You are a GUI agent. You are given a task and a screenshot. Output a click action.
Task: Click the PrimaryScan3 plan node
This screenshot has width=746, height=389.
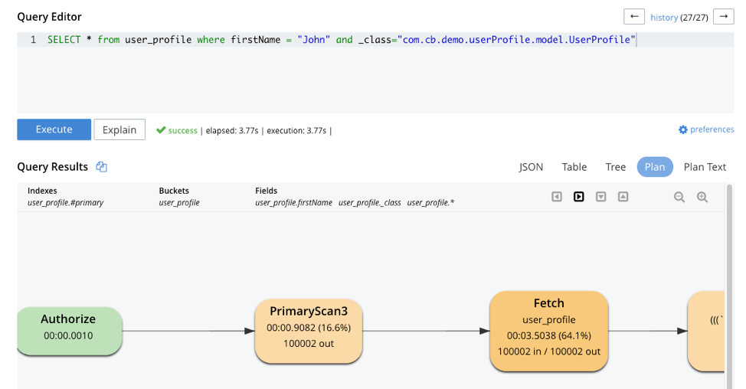pyautogui.click(x=309, y=331)
